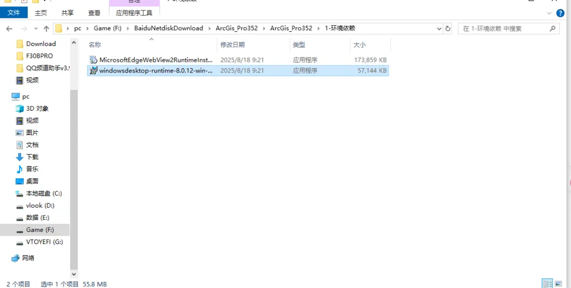Refresh the current folder
This screenshot has height=288, width=571.
[x=448, y=29]
